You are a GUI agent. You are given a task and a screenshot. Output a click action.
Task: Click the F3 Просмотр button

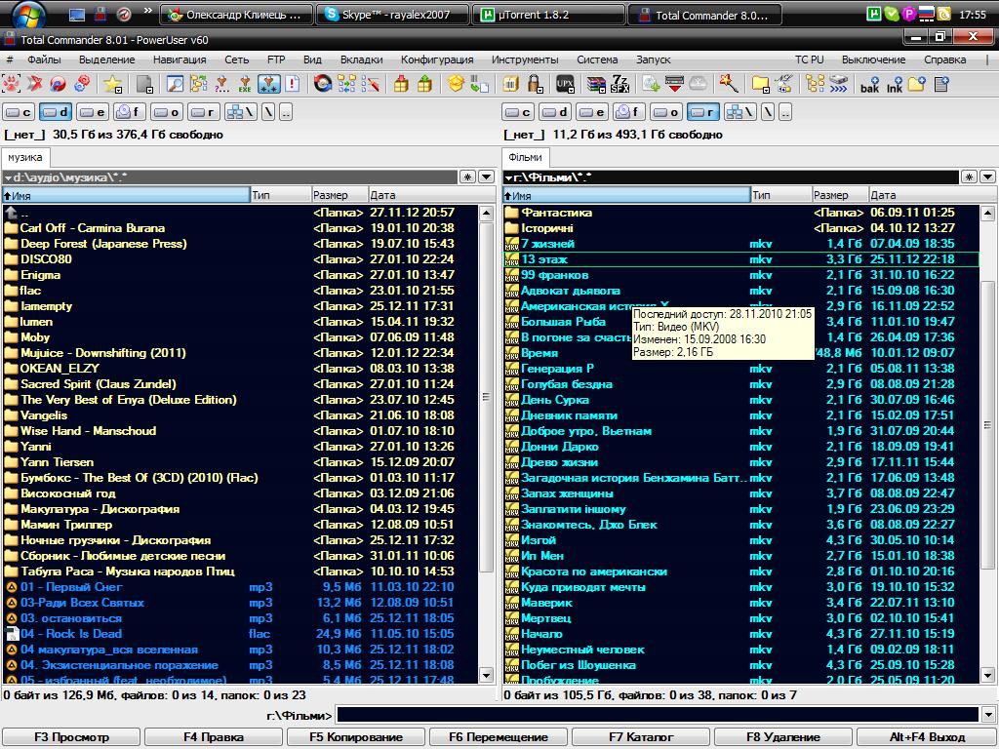(71, 737)
